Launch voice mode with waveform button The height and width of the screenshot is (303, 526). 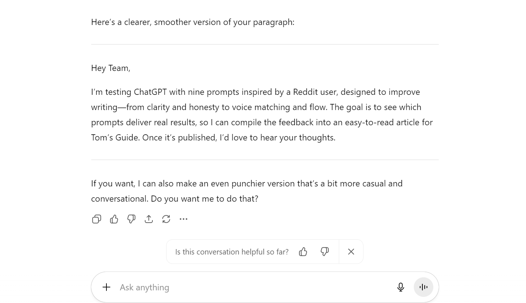tap(423, 287)
